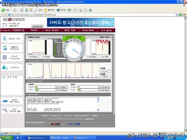Select the SLA menu tab
This screenshot has height=140, width=187.
(106, 30)
